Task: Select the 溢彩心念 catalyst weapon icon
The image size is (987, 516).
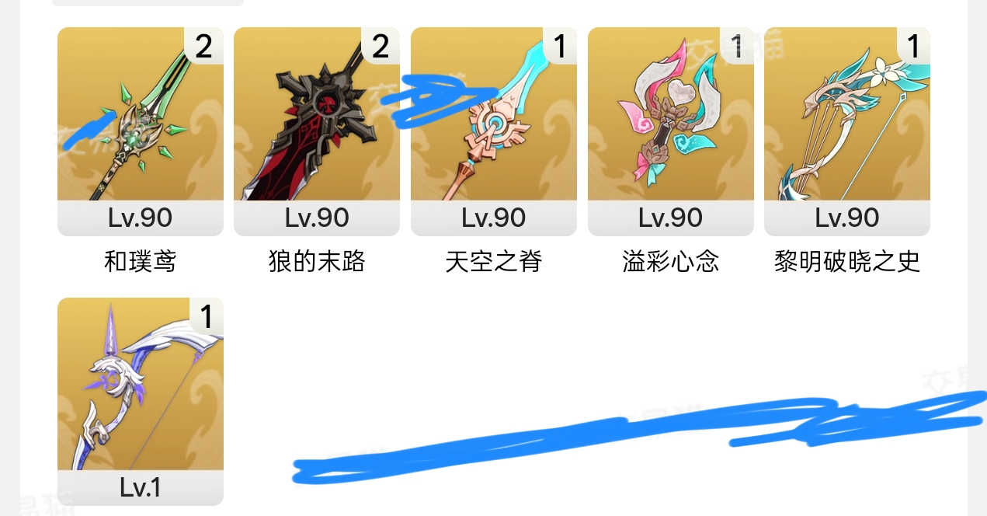Action: click(671, 114)
